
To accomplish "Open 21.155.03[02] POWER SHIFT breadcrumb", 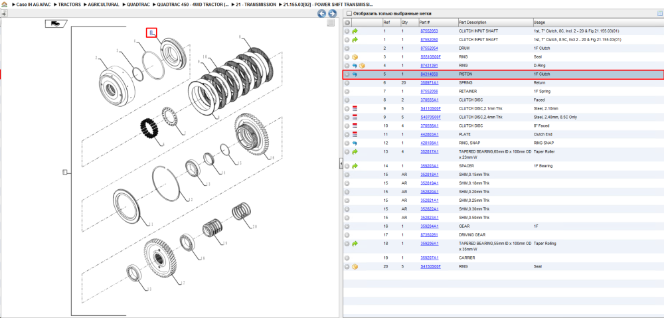I will coord(328,4).
